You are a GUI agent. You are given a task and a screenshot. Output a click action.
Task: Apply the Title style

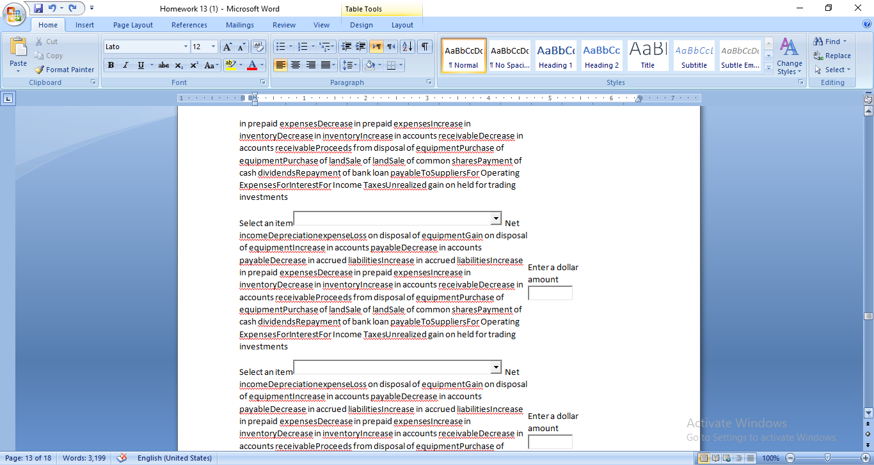648,56
